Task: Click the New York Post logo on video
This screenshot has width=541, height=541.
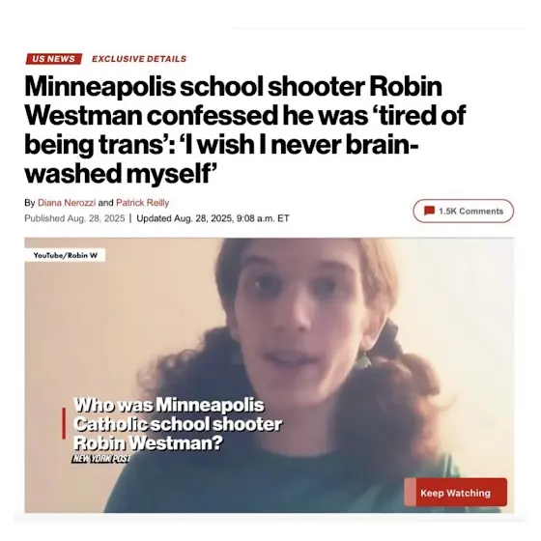Action: coord(101,459)
